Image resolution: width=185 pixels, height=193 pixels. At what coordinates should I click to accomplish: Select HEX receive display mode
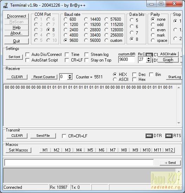pos(115,75)
